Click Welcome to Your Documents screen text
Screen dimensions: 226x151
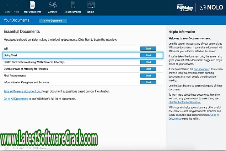(x=190, y=38)
